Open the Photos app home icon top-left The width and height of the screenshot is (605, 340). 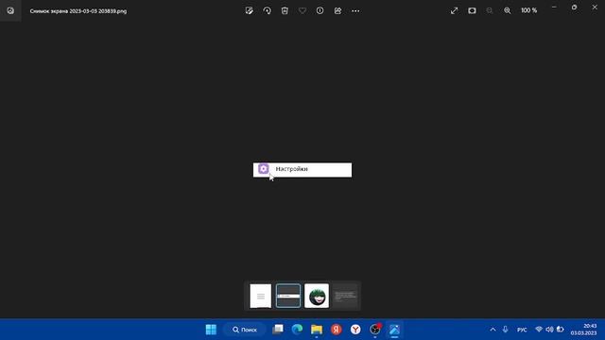point(10,10)
